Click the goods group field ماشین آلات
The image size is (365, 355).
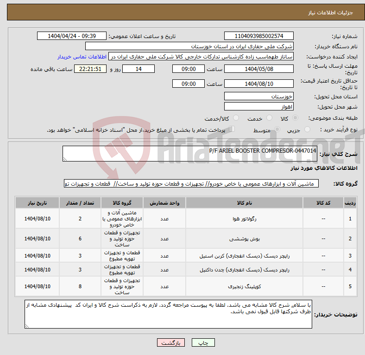[191, 184]
